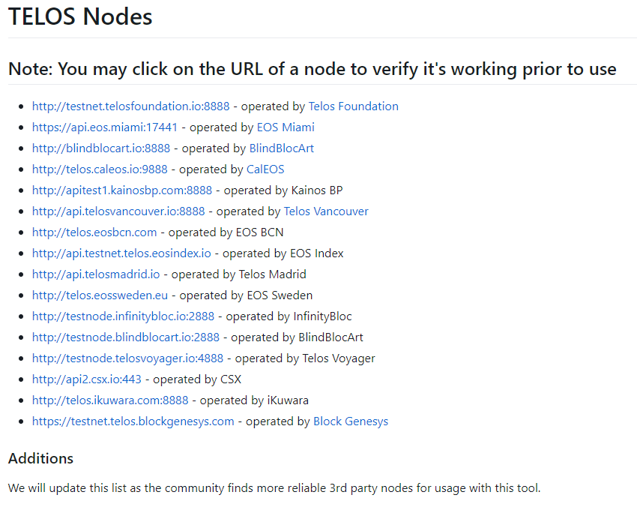Open the testnode.infinitybloc.io:2888 node link

(x=123, y=316)
